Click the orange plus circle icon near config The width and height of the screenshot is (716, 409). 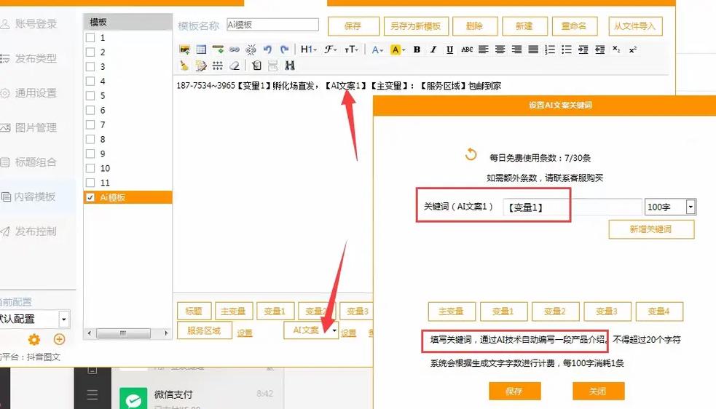59,339
